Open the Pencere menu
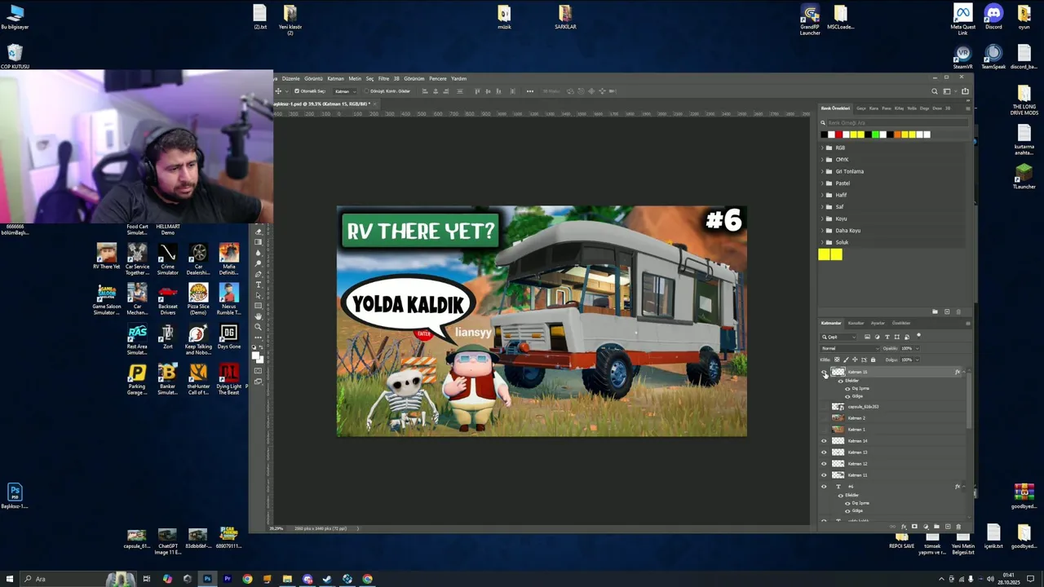The height and width of the screenshot is (587, 1044). pyautogui.click(x=438, y=79)
